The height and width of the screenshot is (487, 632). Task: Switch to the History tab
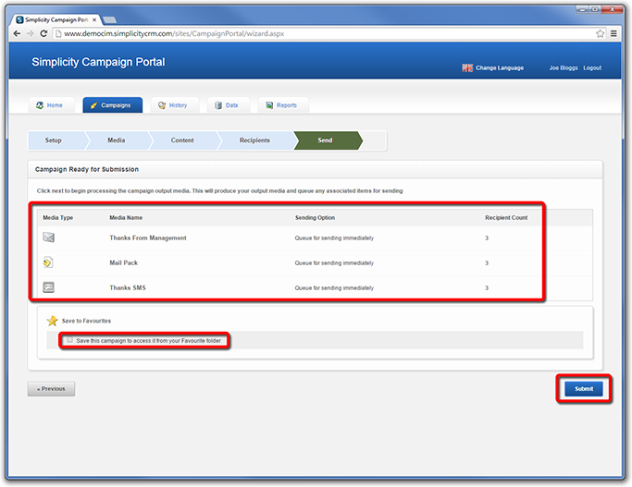[172, 105]
